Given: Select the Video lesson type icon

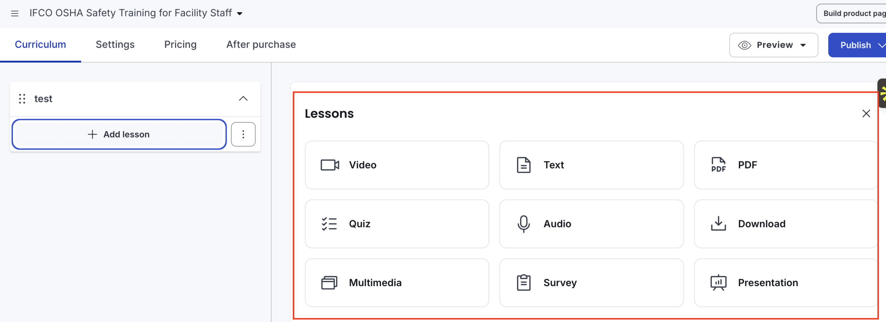Looking at the screenshot, I should pos(329,165).
